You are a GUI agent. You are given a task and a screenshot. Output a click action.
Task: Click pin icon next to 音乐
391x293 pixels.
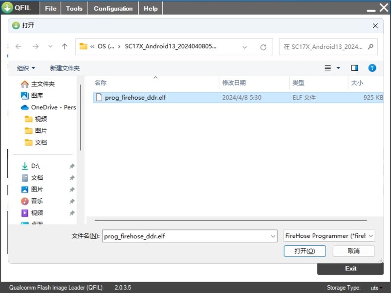[72, 201]
